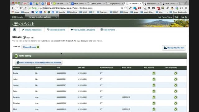Click Print Summary of Active Assignments for Students
Viewport: 199px width, 112px height.
(x=39, y=63)
